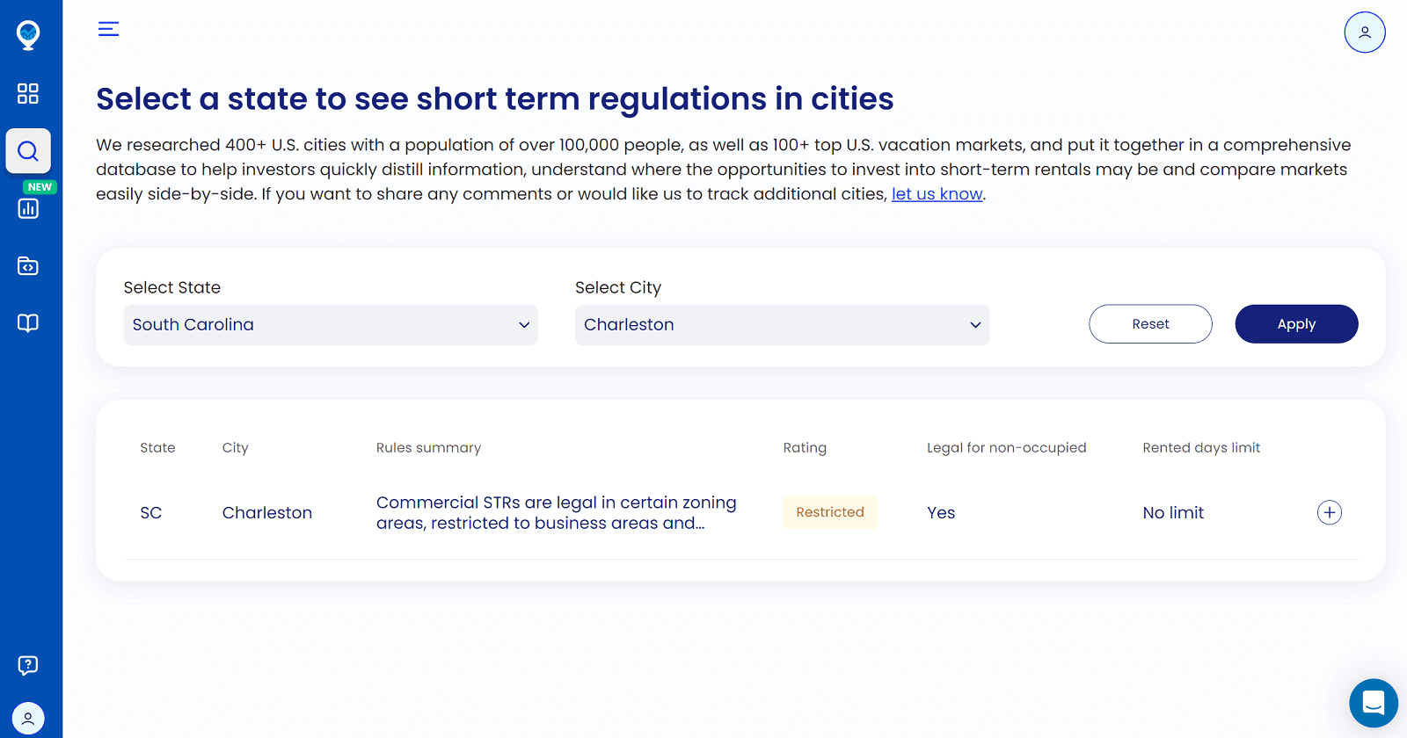Screen dimensions: 1407x738
Task: Follow the "let us know" link
Action: pos(937,194)
